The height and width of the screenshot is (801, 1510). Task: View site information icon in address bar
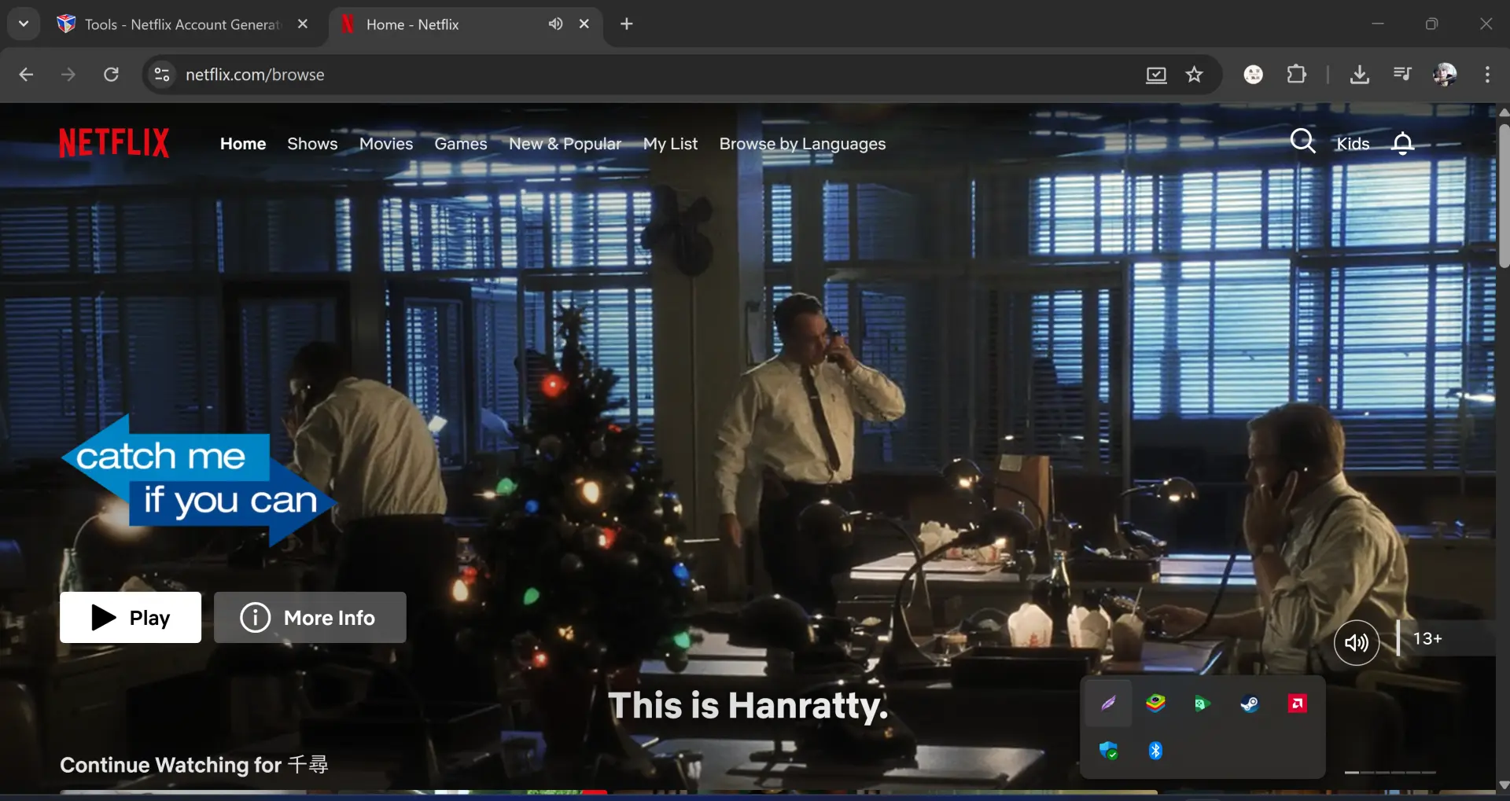[x=162, y=75]
